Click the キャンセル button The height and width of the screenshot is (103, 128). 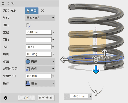point(46,98)
